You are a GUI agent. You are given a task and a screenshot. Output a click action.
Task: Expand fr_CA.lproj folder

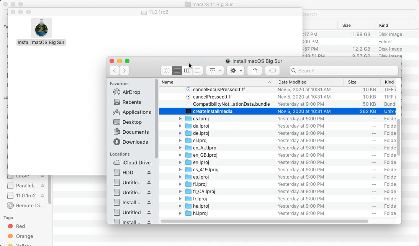pyautogui.click(x=180, y=192)
